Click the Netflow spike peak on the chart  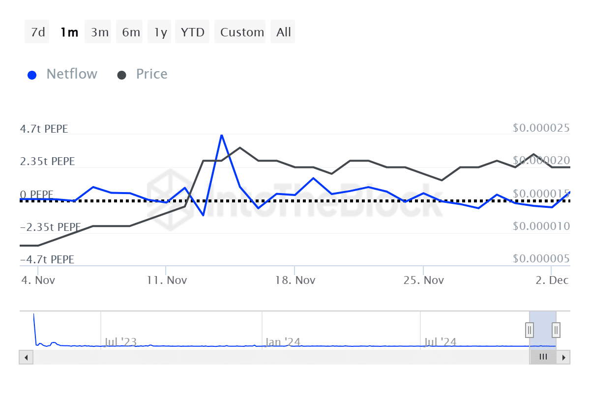[x=222, y=135]
